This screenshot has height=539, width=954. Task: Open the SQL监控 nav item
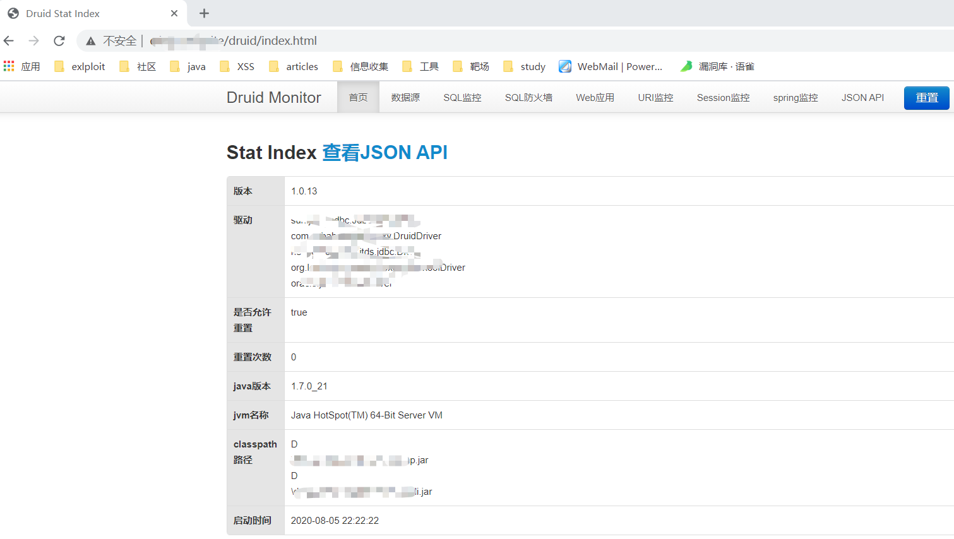coord(462,97)
